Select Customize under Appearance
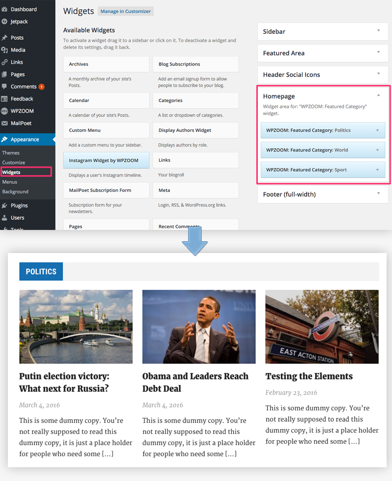This screenshot has height=481, width=392. [14, 163]
